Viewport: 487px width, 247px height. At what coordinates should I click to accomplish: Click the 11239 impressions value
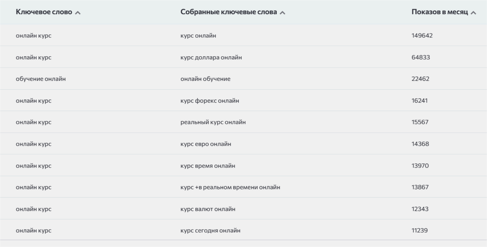[x=420, y=231]
